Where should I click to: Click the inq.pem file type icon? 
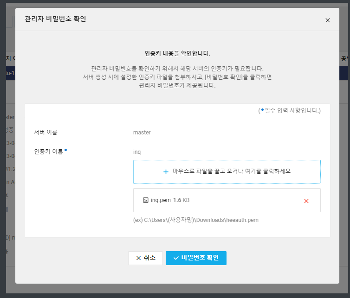coord(146,200)
